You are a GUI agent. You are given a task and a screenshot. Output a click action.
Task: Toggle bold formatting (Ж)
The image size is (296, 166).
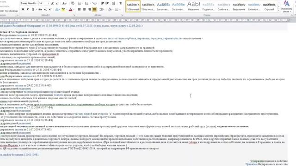pyautogui.click(x=23, y=9)
